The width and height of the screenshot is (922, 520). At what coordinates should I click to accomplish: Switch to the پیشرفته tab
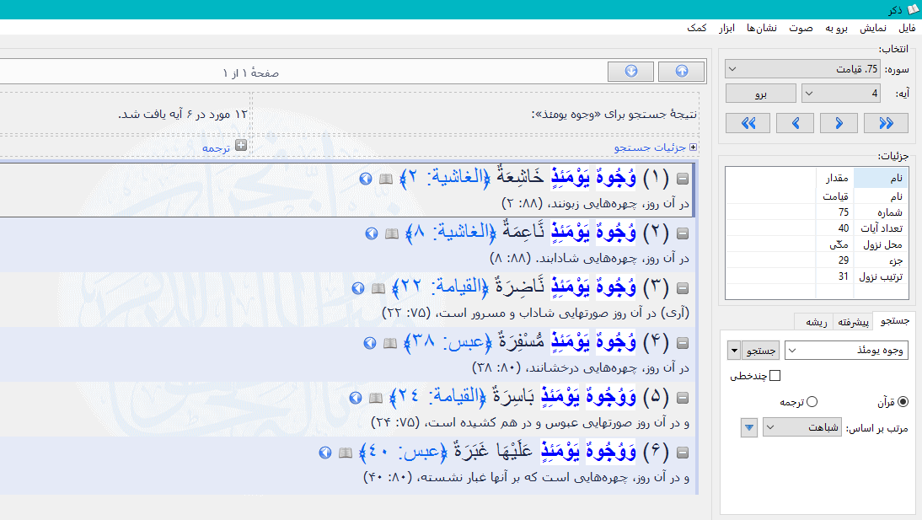click(x=853, y=322)
